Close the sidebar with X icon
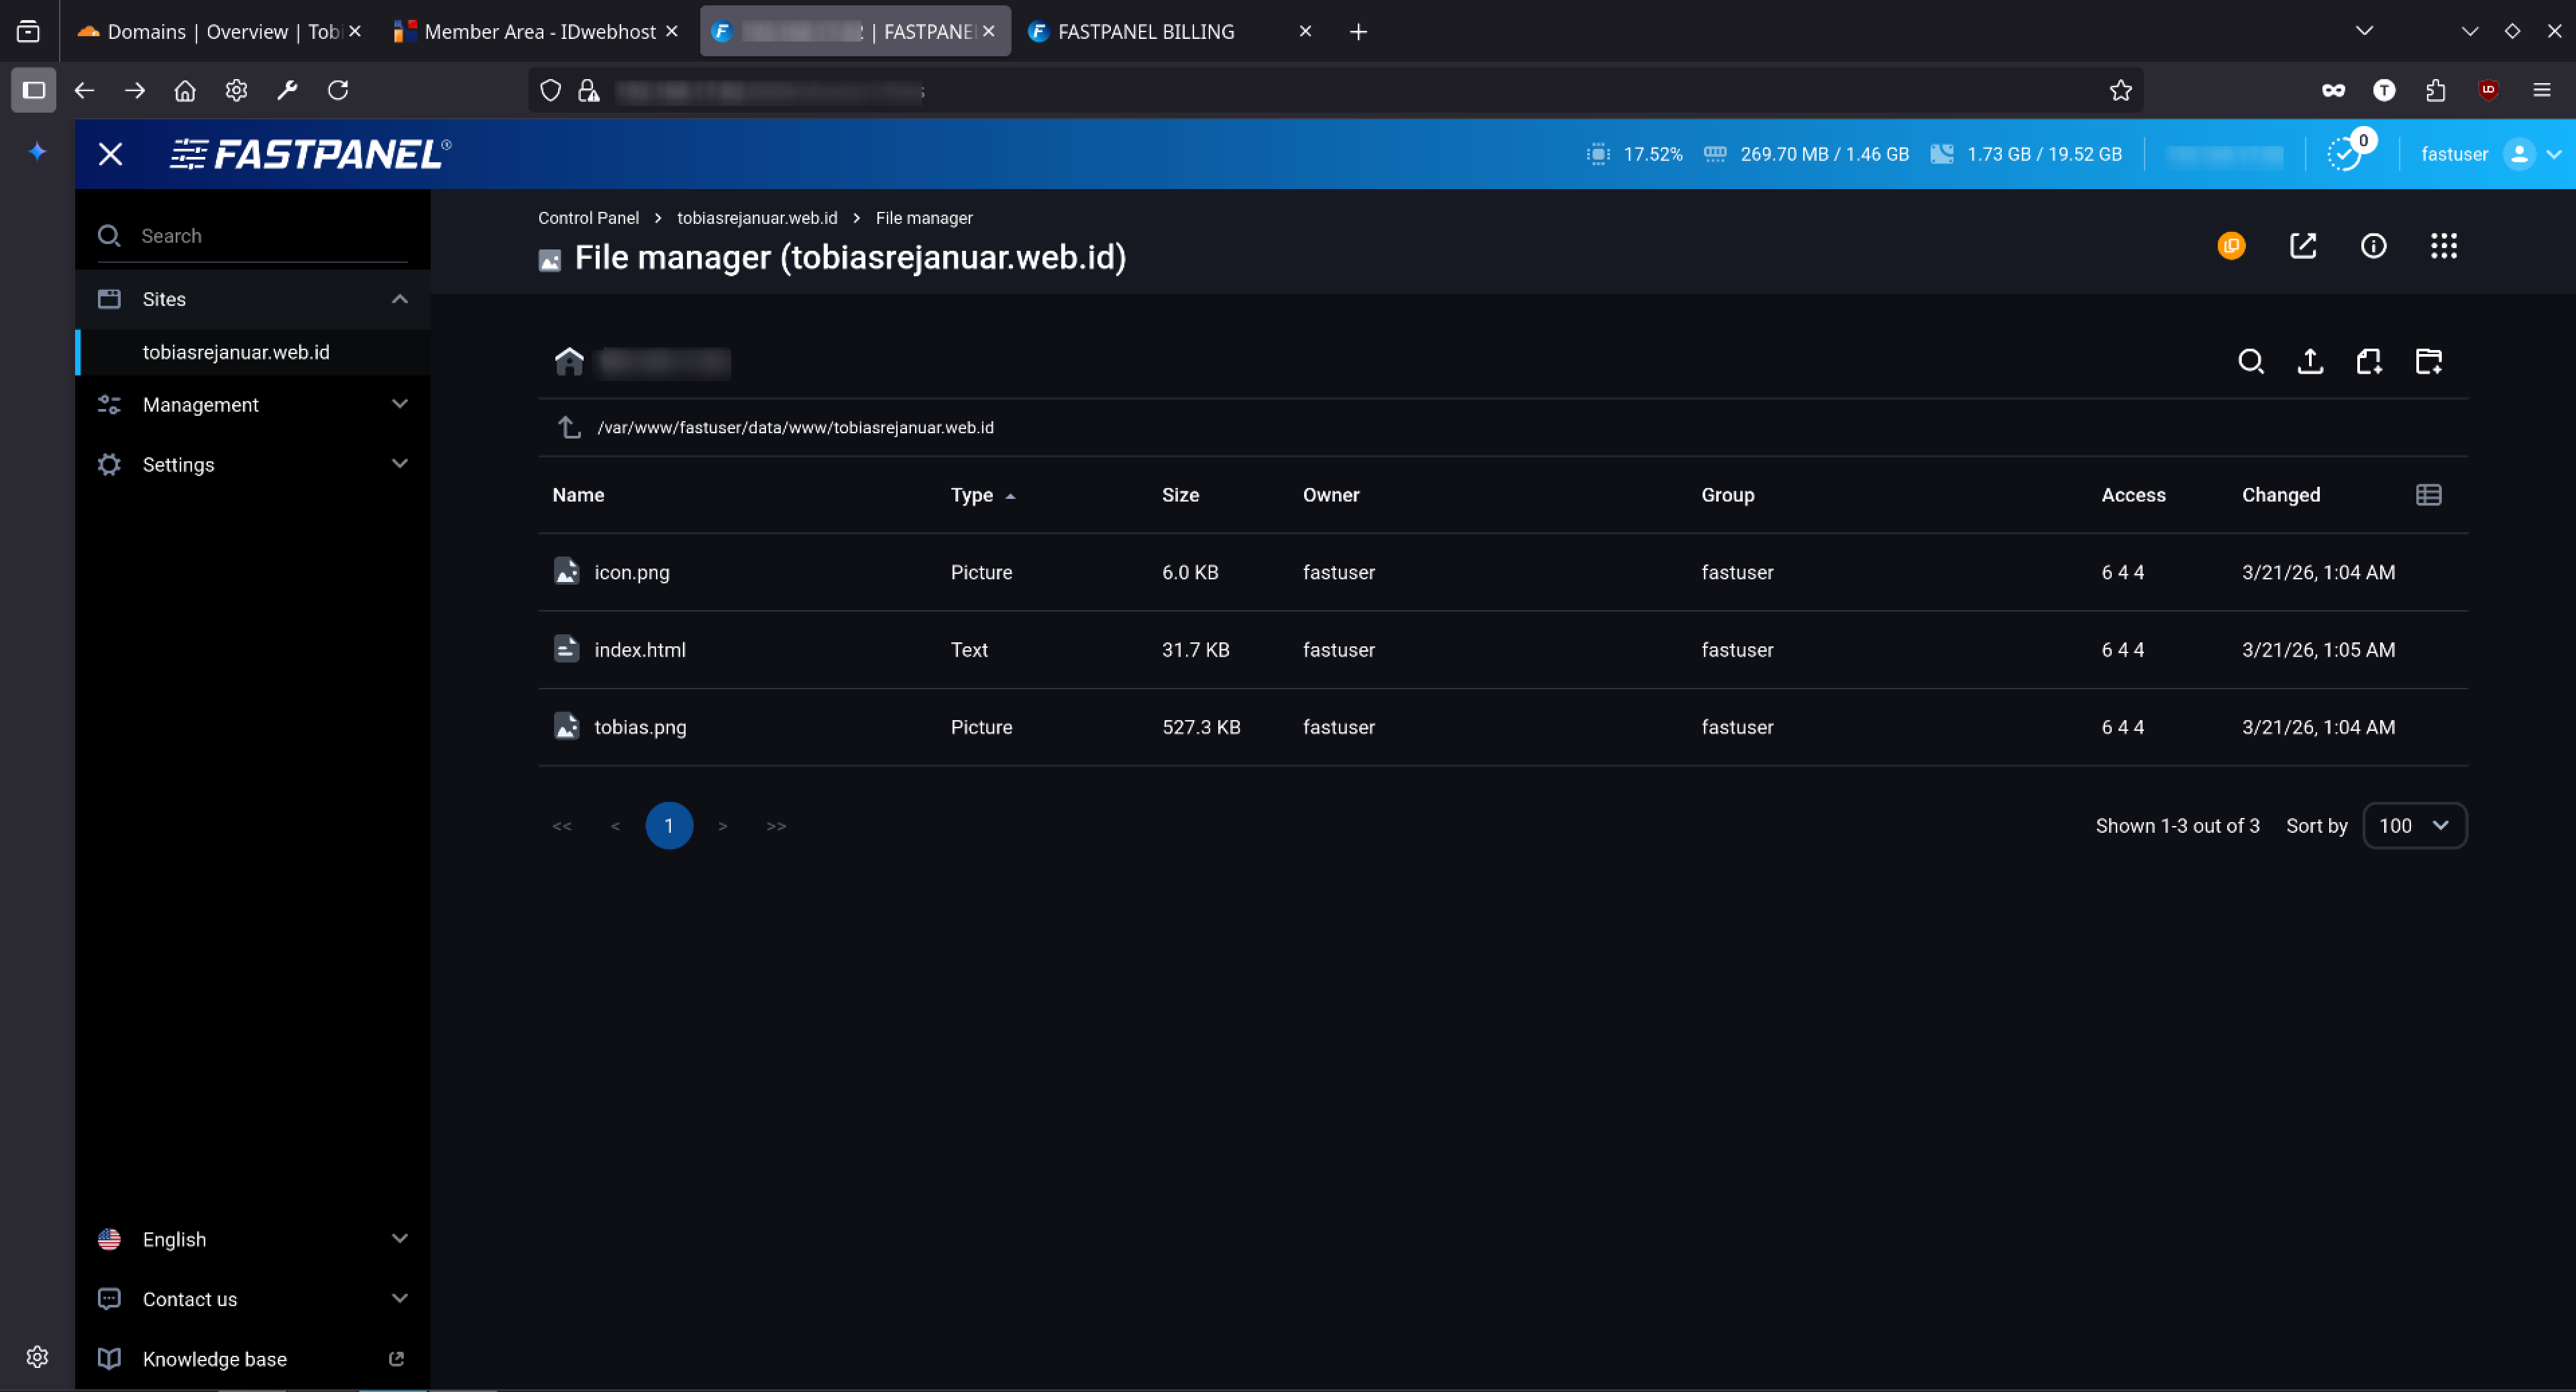The image size is (2576, 1392). (110, 154)
